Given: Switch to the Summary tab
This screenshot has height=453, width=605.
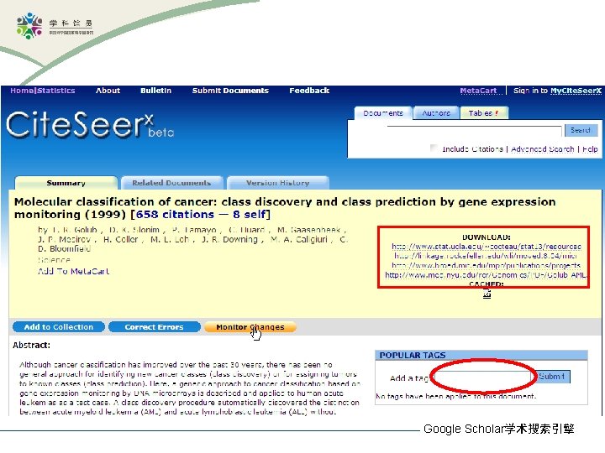Looking at the screenshot, I should (x=66, y=183).
